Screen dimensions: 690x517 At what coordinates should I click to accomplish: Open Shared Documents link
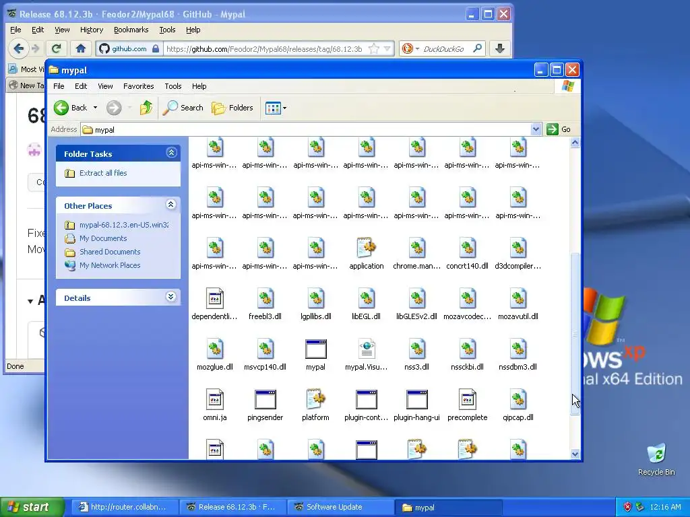110,252
